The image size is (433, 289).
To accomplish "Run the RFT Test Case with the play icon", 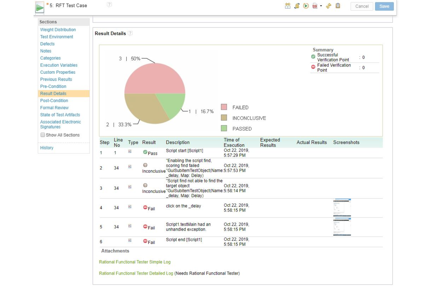I will 305,6.
